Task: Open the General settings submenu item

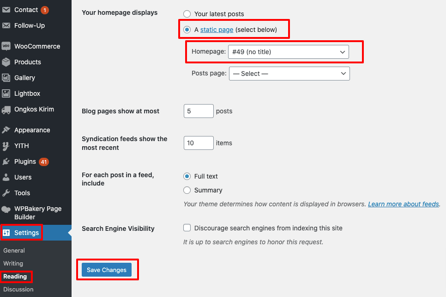Action: click(x=14, y=250)
